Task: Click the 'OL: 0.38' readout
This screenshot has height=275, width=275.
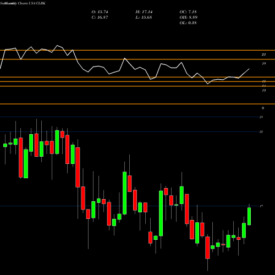Action: [188, 23]
